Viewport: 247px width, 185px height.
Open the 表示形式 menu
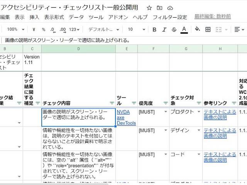pyautogui.click(x=54, y=17)
